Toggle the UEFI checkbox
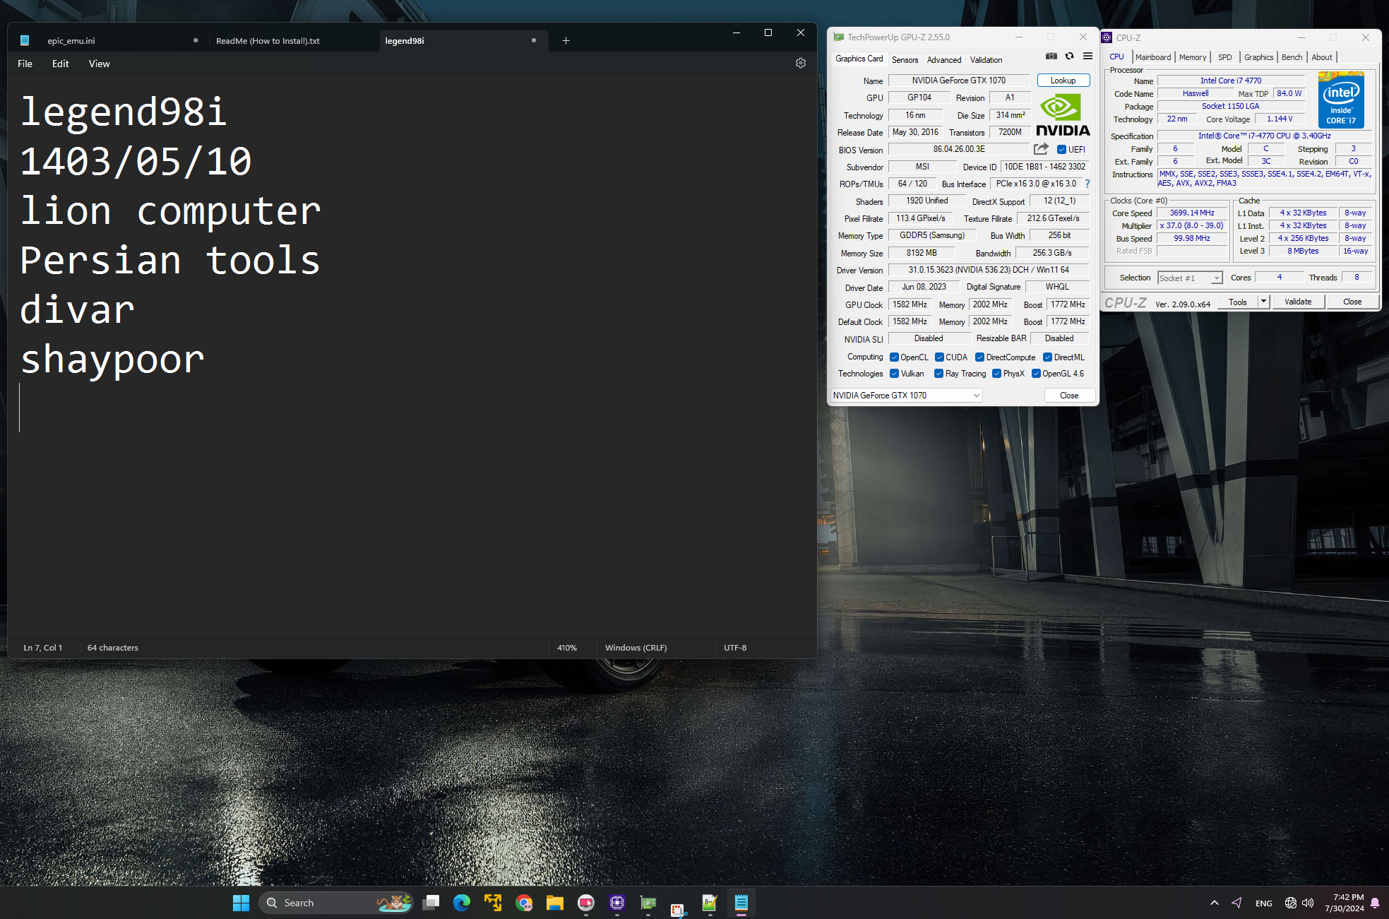 tap(1061, 150)
